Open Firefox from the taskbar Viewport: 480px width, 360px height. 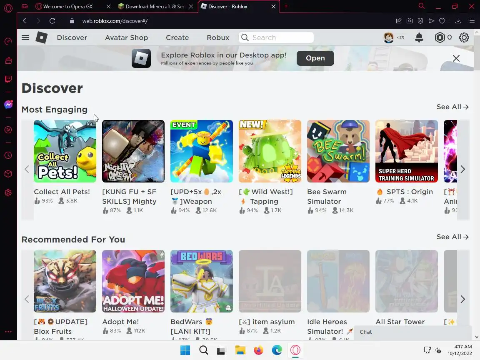tap(259, 350)
